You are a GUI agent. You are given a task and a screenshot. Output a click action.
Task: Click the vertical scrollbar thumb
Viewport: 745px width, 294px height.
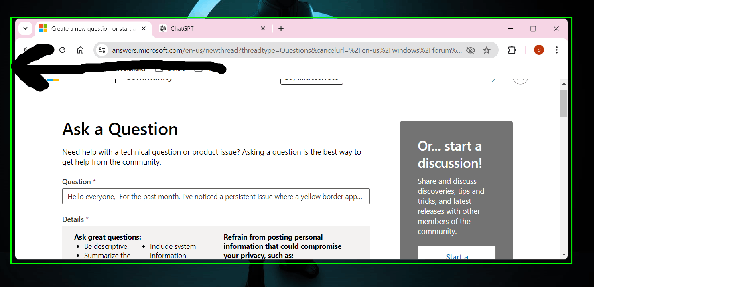[564, 103]
